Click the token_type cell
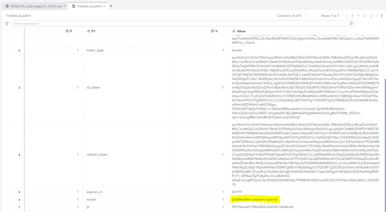The height and width of the screenshot is (212, 386). pyautogui.click(x=126, y=50)
